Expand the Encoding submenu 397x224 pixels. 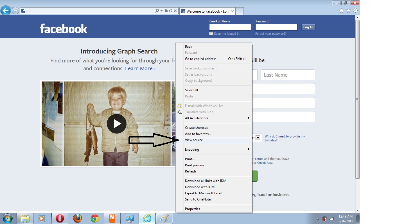point(214,150)
